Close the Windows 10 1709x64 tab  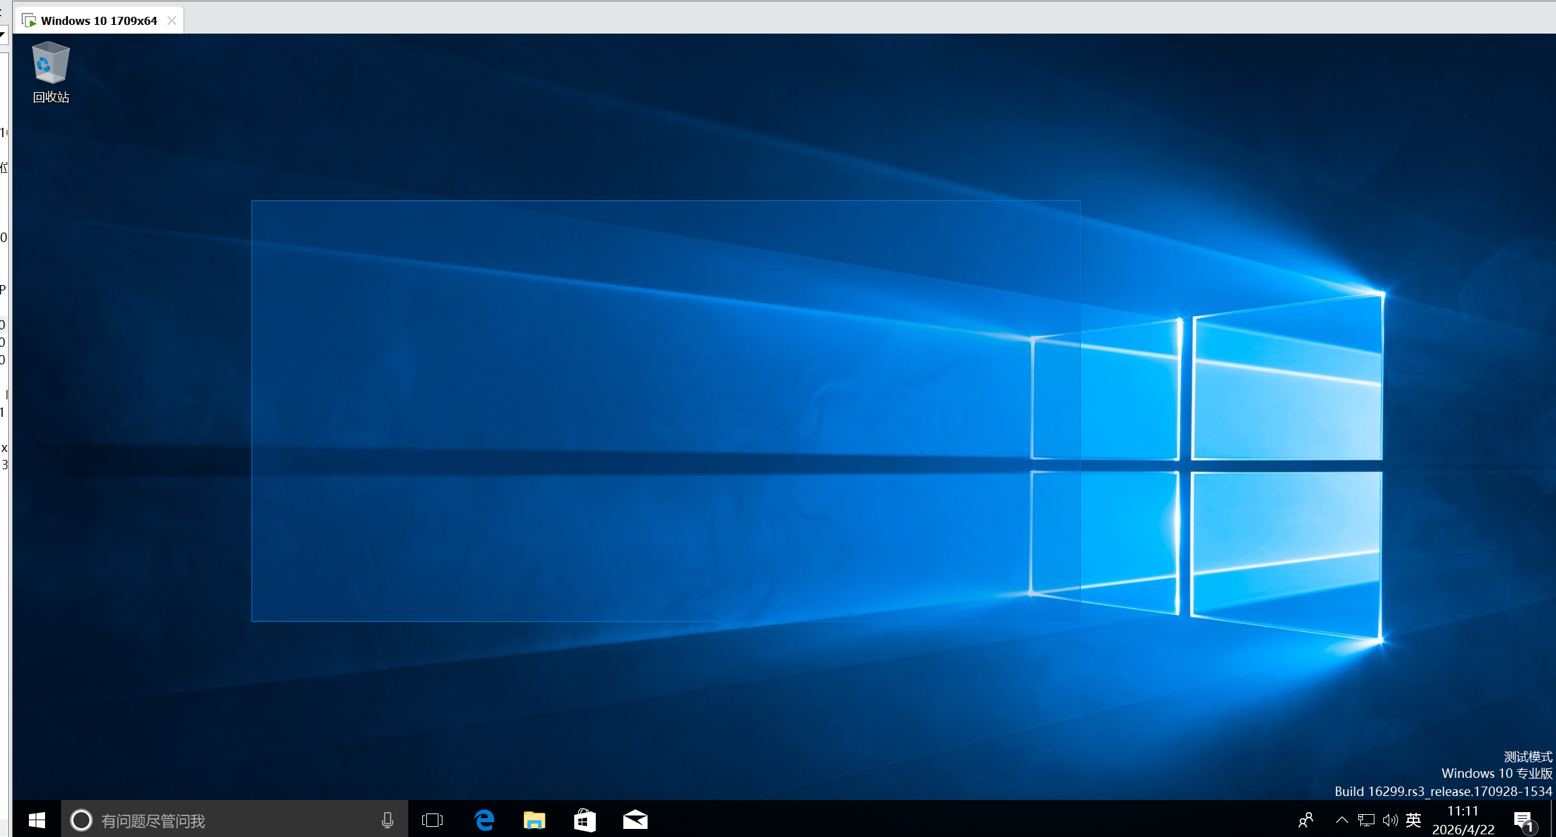(x=172, y=21)
